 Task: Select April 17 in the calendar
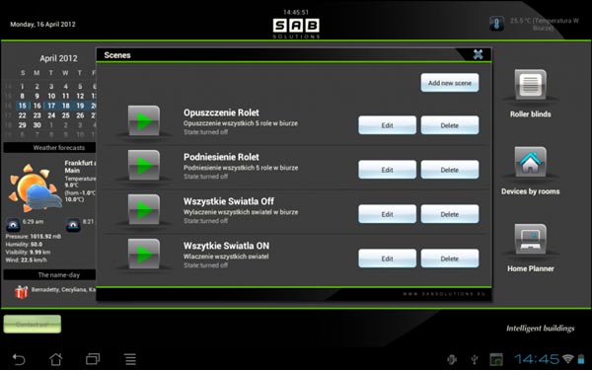[x=51, y=106]
